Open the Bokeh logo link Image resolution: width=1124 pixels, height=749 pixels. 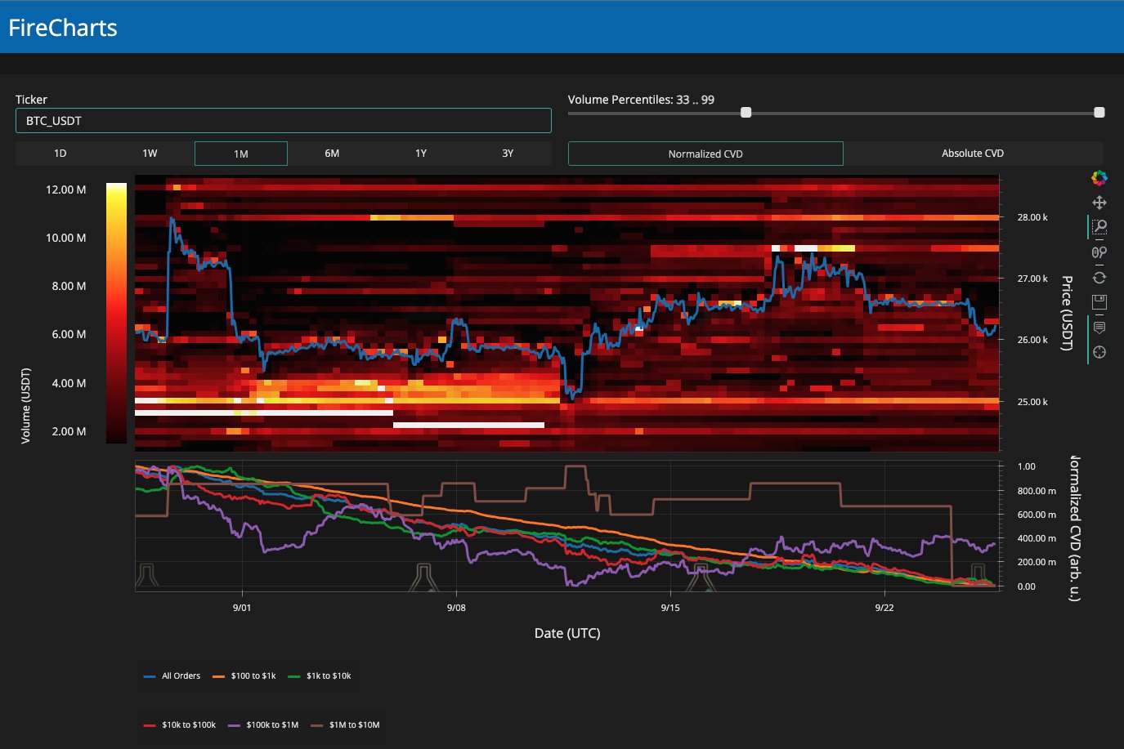1099,177
